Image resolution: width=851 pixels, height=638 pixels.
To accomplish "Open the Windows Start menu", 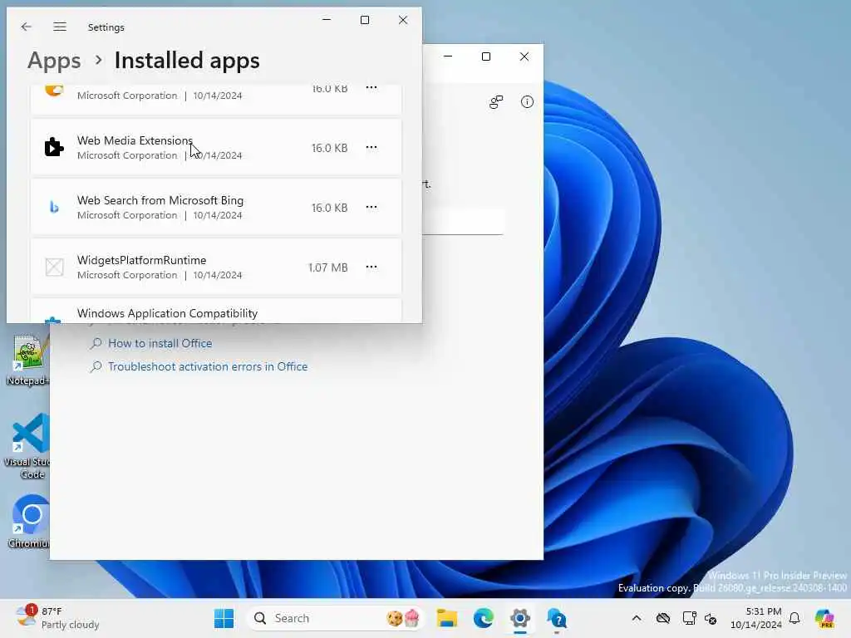I will click(x=224, y=618).
